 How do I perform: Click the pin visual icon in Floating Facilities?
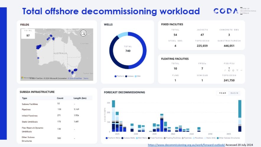(x=225, y=70)
